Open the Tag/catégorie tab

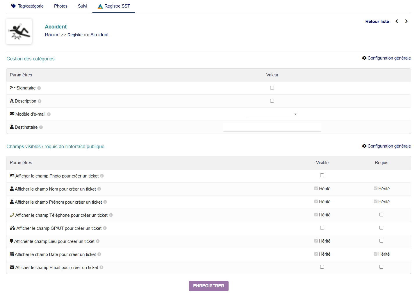click(x=27, y=6)
